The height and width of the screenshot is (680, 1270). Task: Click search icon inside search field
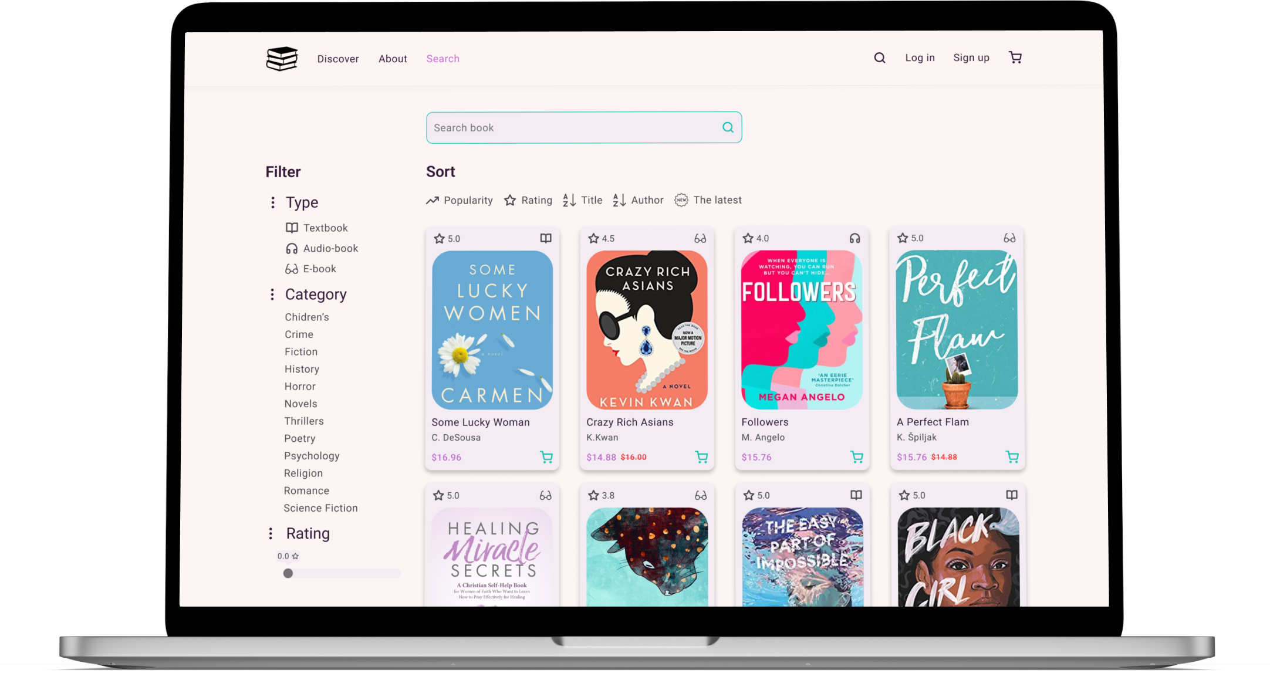point(728,127)
